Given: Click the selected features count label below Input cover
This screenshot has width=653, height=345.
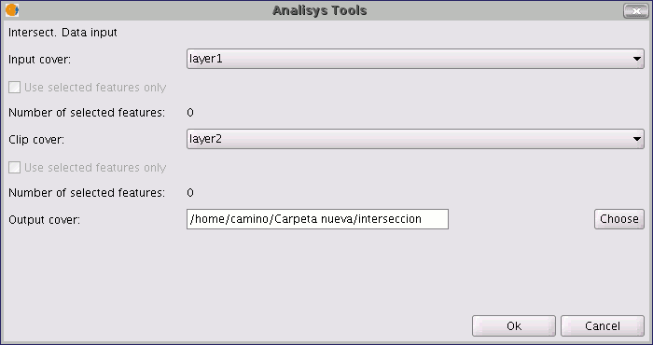Looking at the screenshot, I should pyautogui.click(x=87, y=113).
